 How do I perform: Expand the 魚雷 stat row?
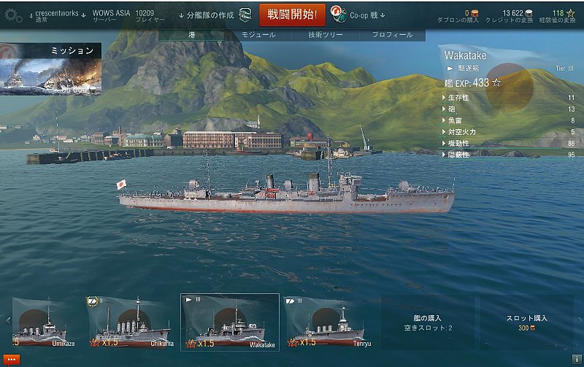pyautogui.click(x=508, y=120)
